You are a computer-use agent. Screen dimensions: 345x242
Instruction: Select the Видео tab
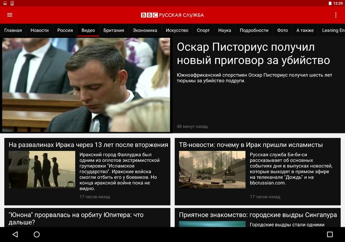[88, 30]
